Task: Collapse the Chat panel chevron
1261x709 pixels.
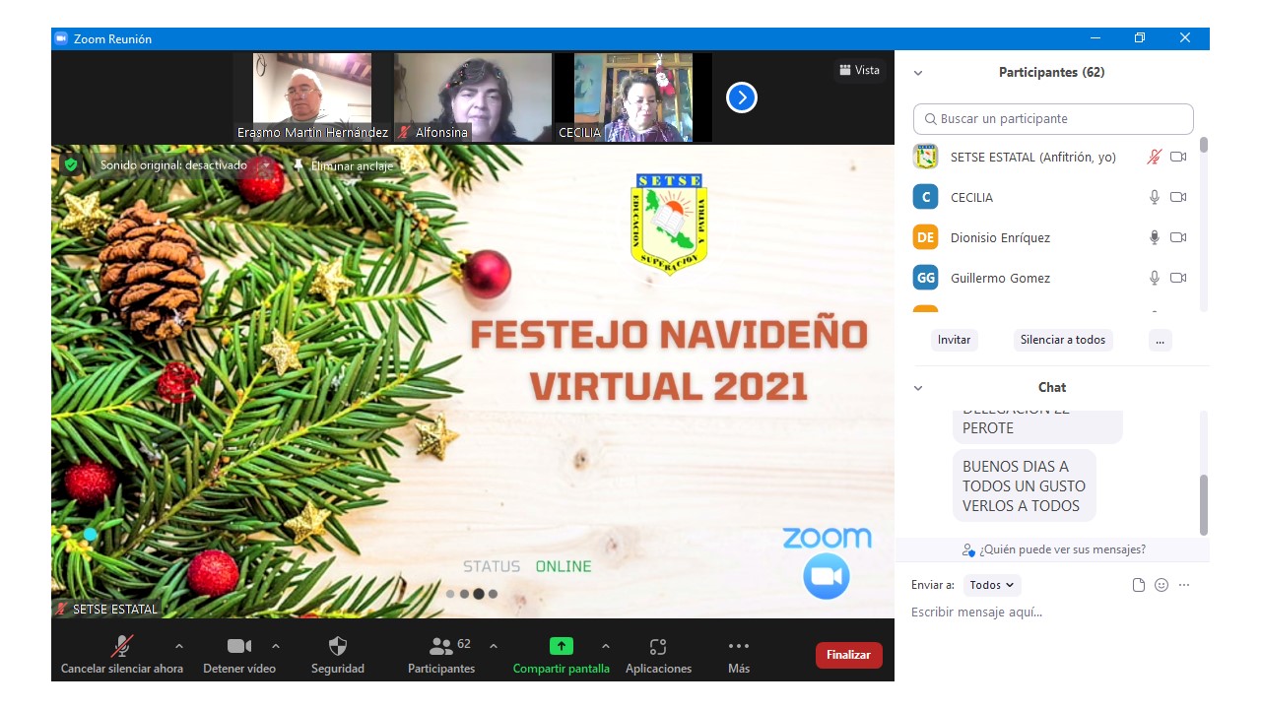Action: tap(918, 388)
